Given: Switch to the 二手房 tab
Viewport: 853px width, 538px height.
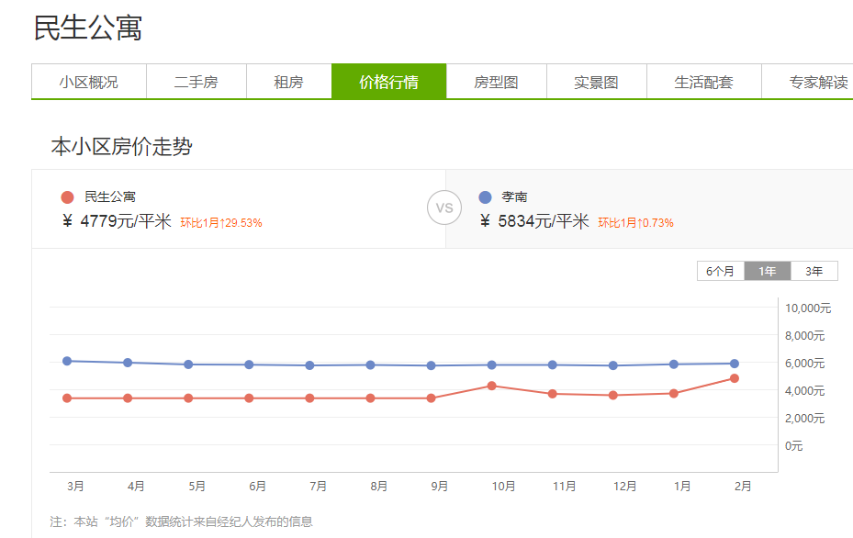Looking at the screenshot, I should click(x=196, y=82).
